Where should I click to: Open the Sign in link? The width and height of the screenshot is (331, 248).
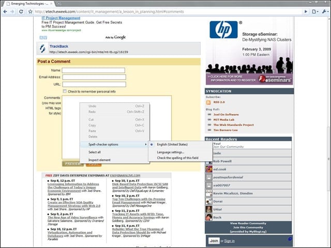(x=229, y=241)
